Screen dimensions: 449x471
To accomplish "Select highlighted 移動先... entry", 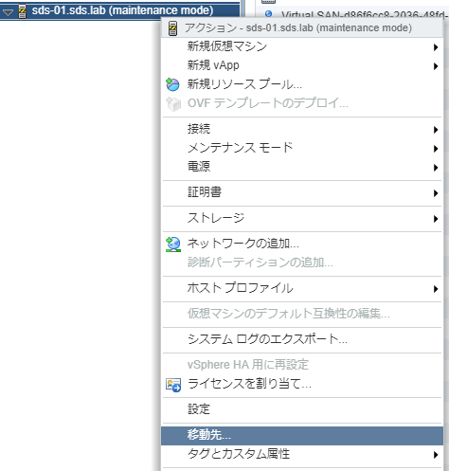I will [302, 436].
